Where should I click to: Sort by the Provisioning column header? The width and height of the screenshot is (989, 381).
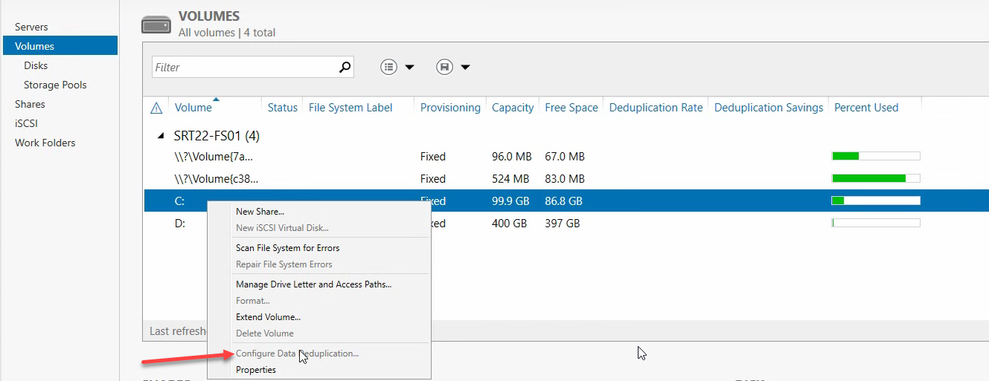450,108
